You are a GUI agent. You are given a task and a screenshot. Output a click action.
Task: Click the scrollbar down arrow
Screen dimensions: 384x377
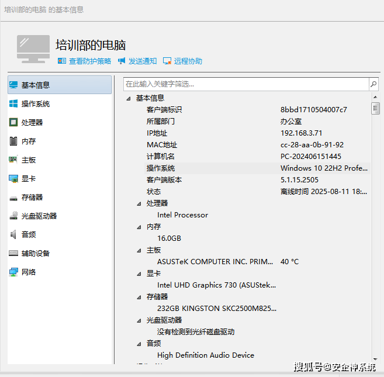(375, 359)
